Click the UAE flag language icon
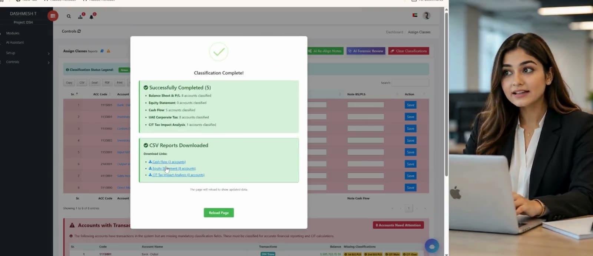Screen dimensions: 593x256 point(415,15)
